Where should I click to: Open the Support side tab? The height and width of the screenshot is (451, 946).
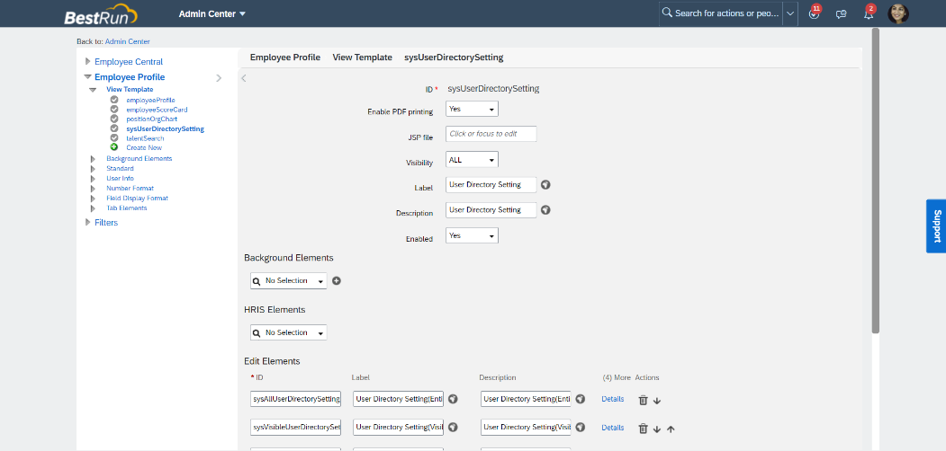936,225
